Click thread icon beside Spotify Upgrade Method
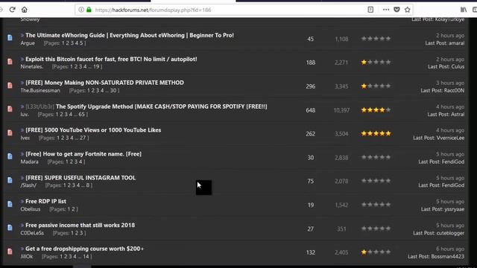 tap(10, 109)
